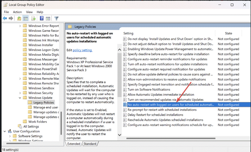Open the 'policy setting' edit link
The image size is (251, 152).
(x=82, y=50)
